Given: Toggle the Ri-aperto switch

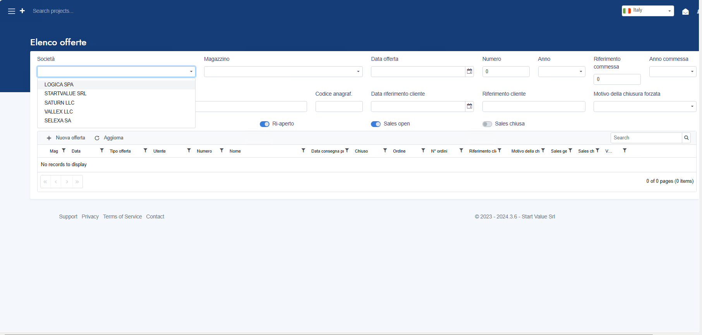Looking at the screenshot, I should point(264,124).
